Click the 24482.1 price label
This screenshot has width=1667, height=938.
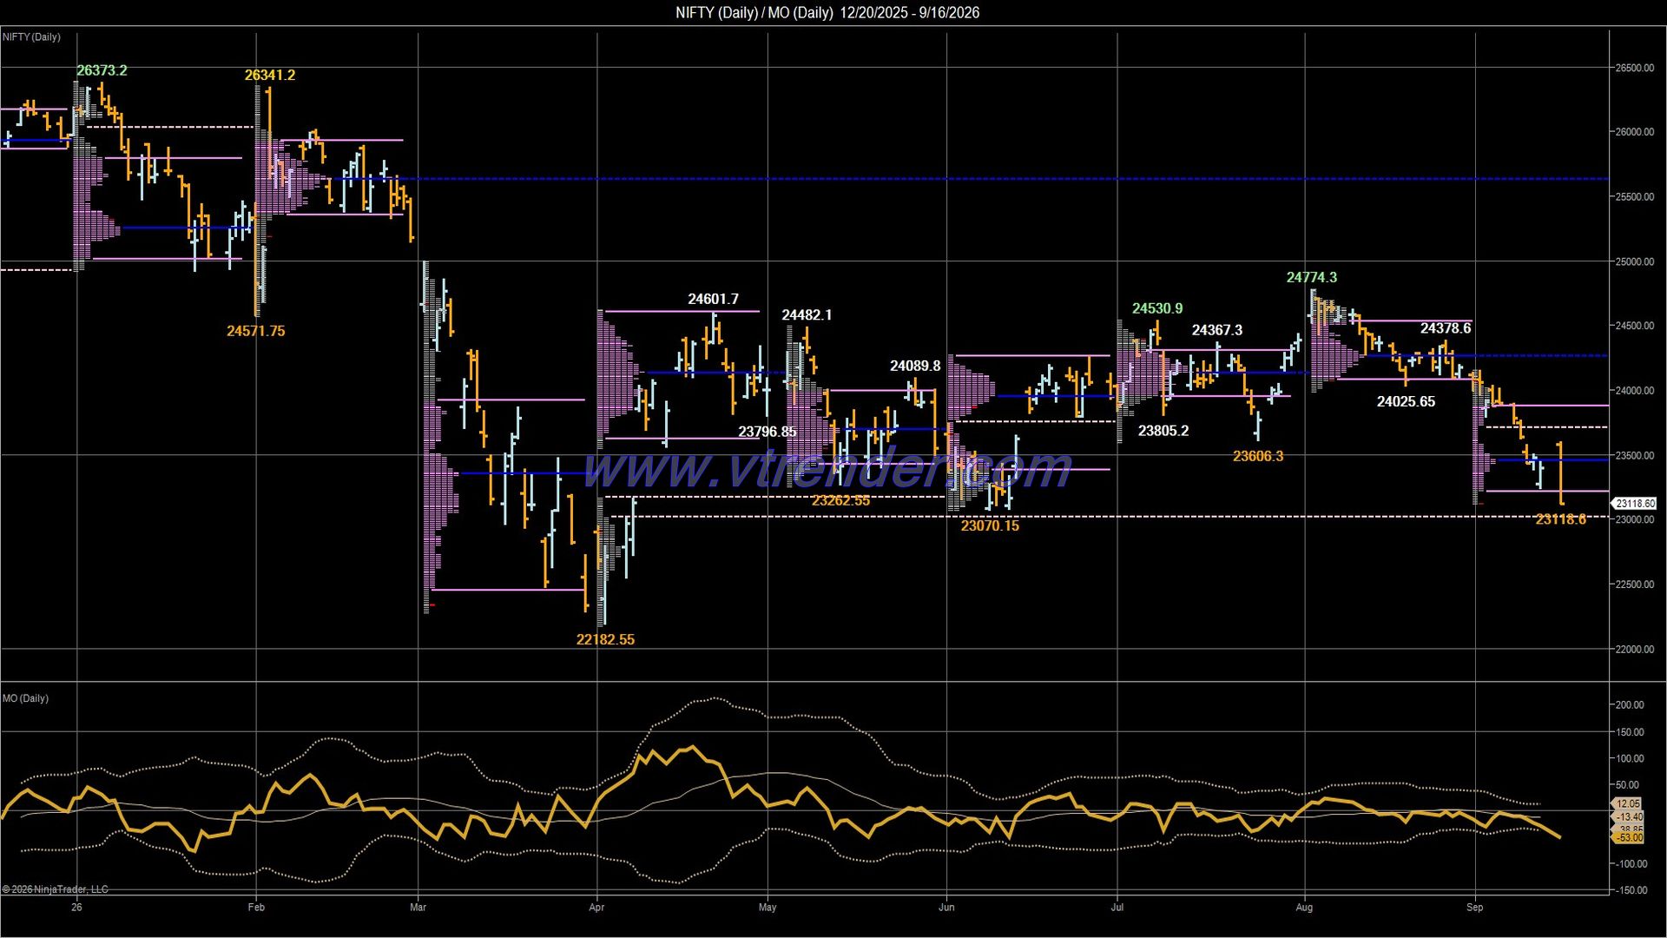point(807,315)
